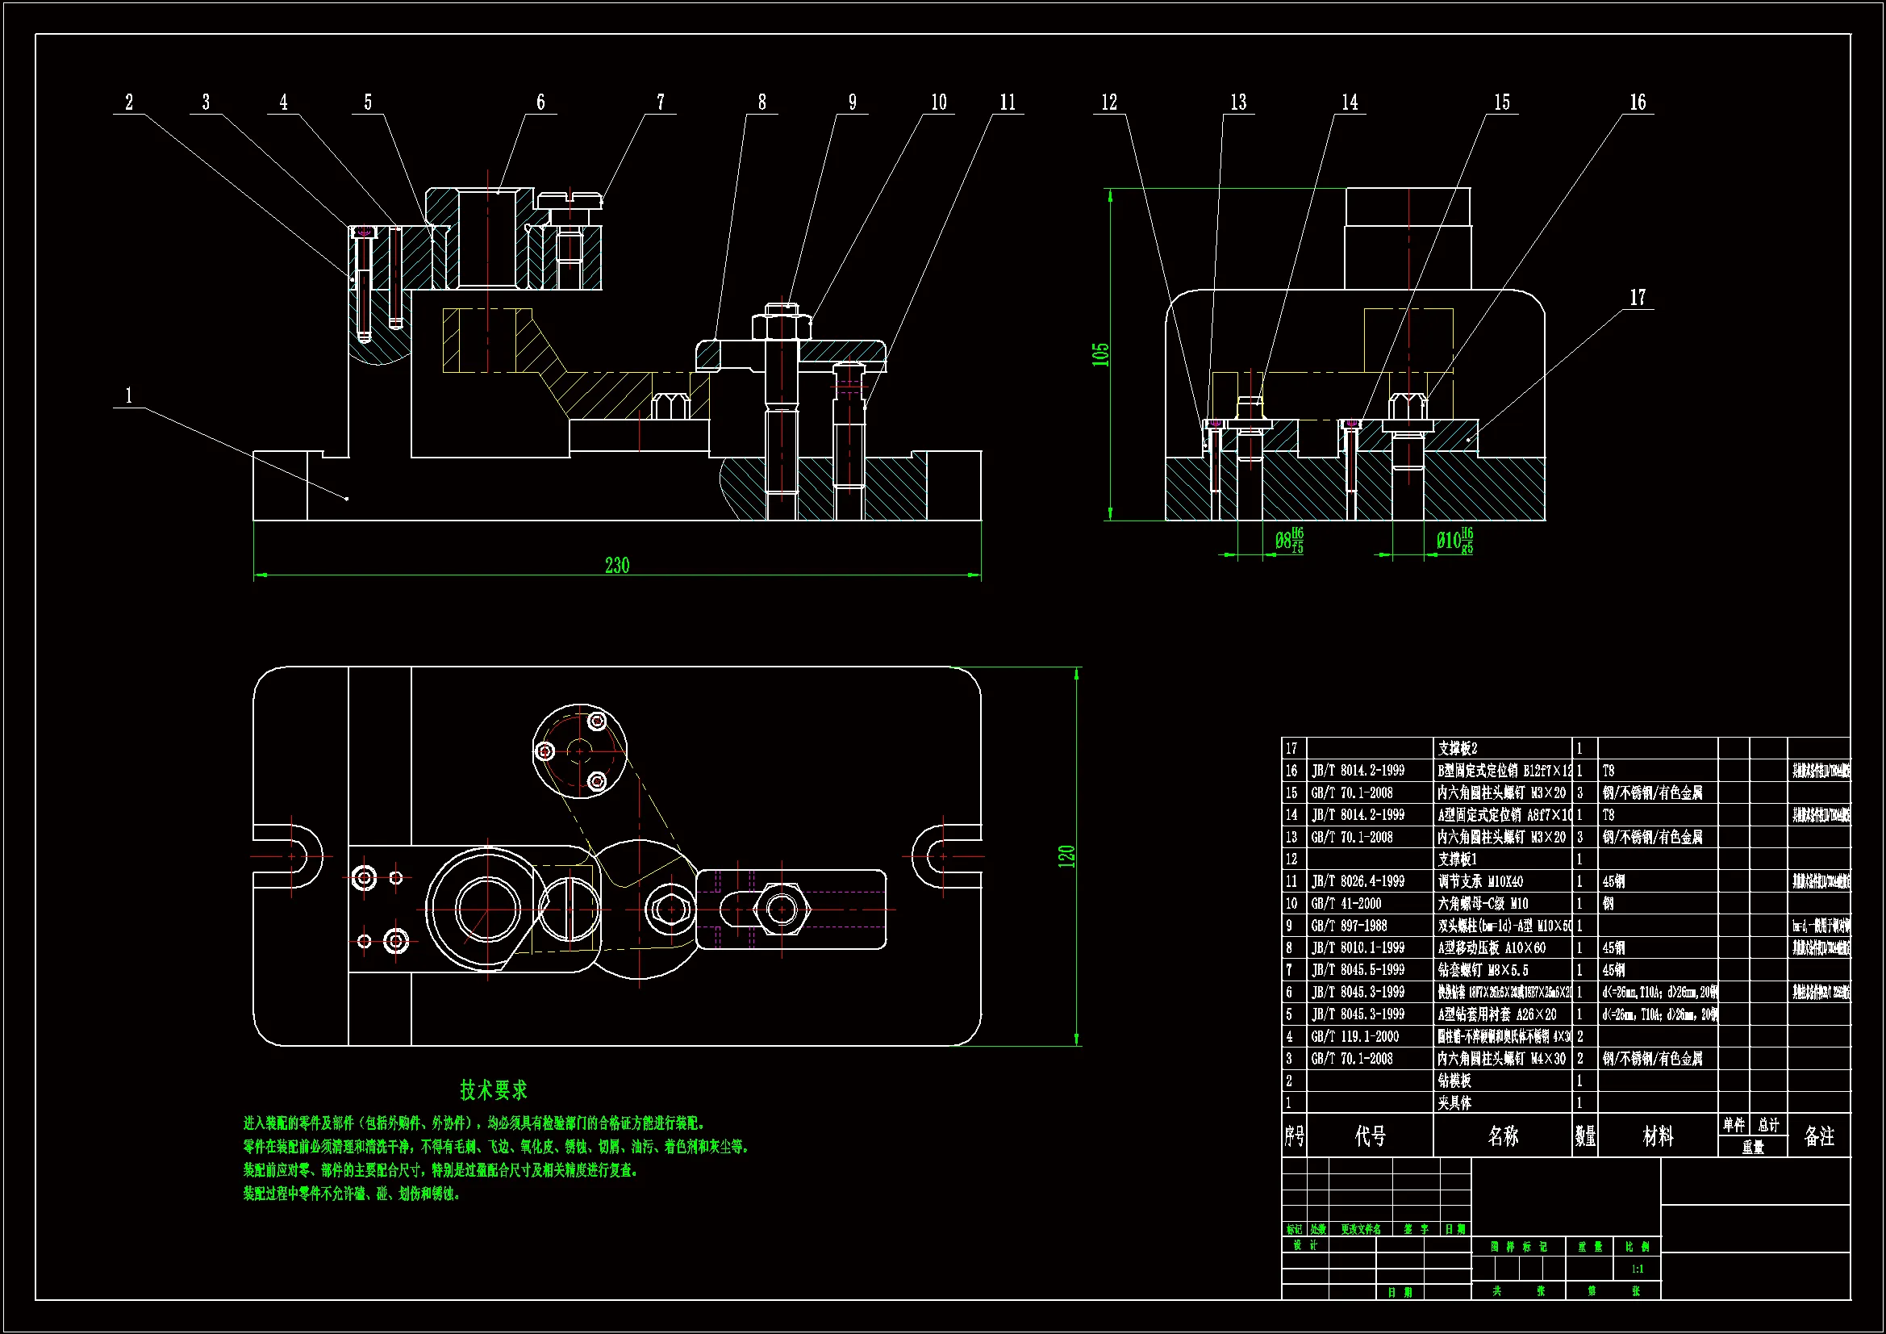Image resolution: width=1886 pixels, height=1334 pixels.
Task: Click the GB/T 41-2000 code cell
Action: click(1346, 903)
